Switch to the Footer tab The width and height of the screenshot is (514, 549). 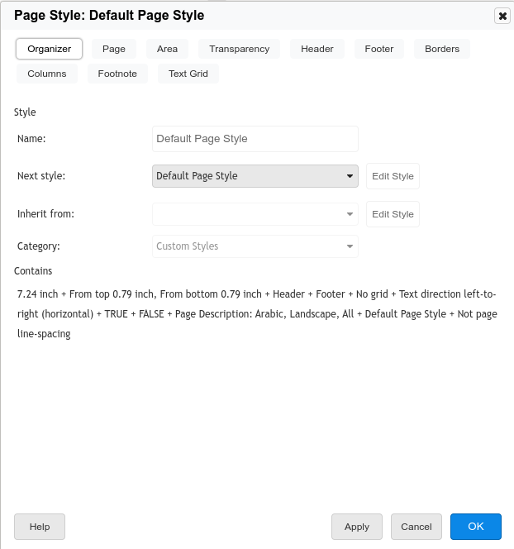point(379,49)
